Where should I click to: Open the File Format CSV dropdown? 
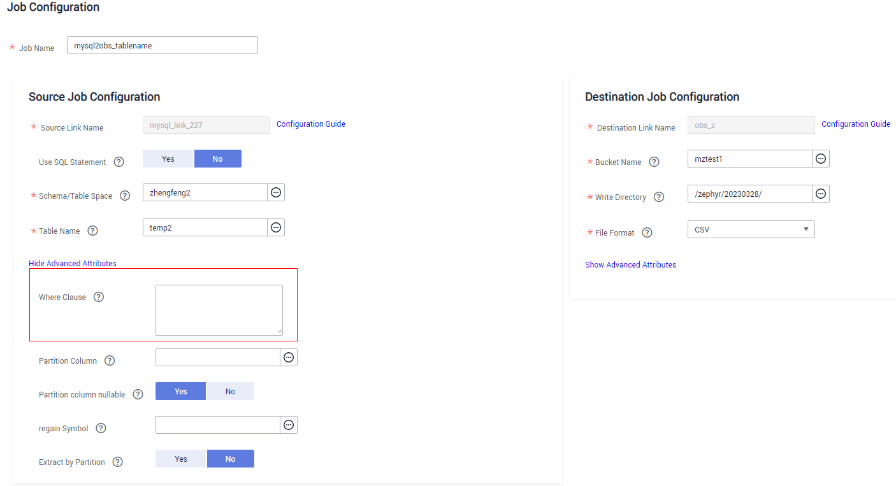tap(751, 229)
